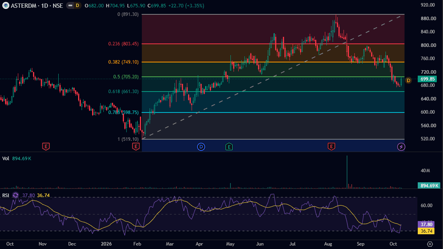Open the red earnings E marker above Feb
This screenshot has width=443, height=249.
(x=136, y=146)
